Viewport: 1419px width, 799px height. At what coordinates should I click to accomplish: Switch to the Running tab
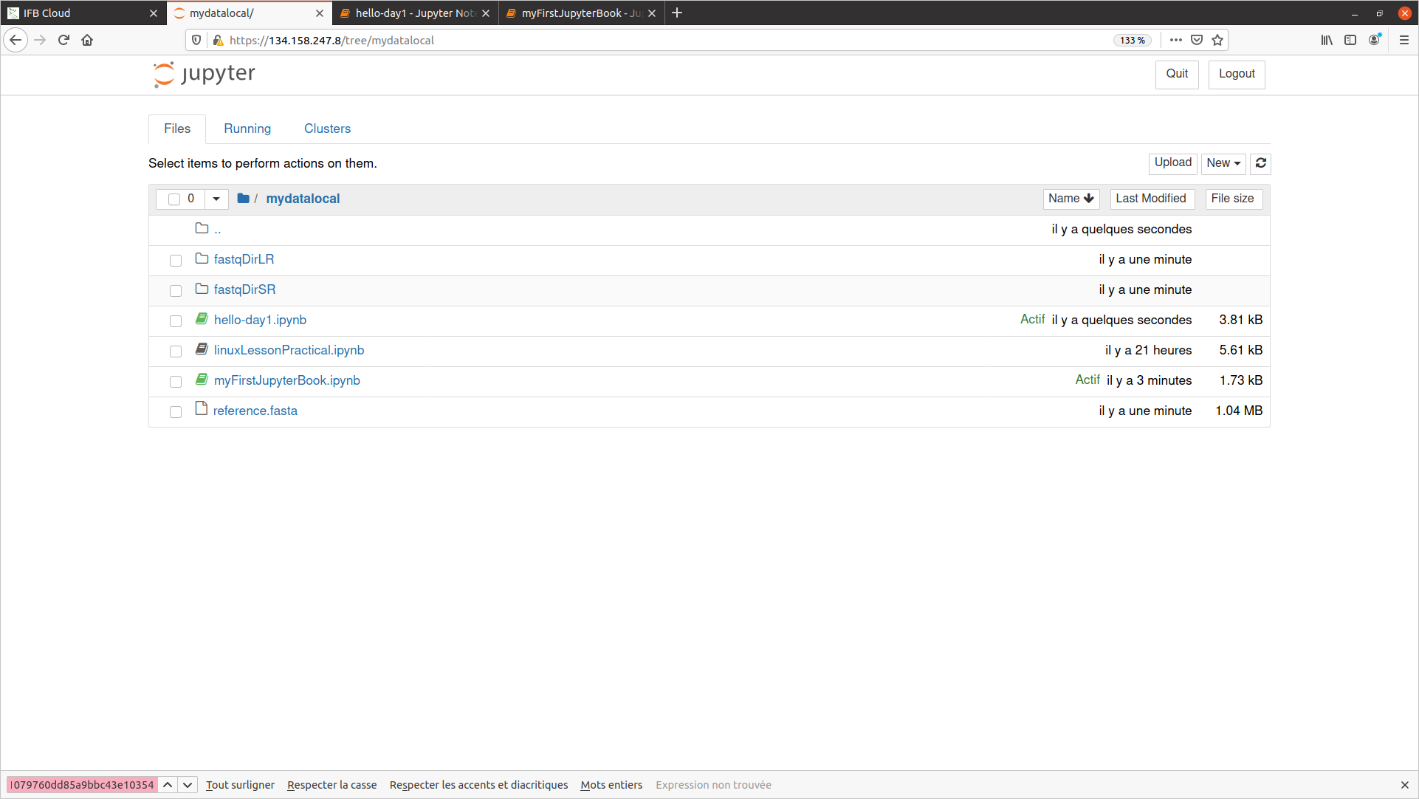click(x=247, y=128)
